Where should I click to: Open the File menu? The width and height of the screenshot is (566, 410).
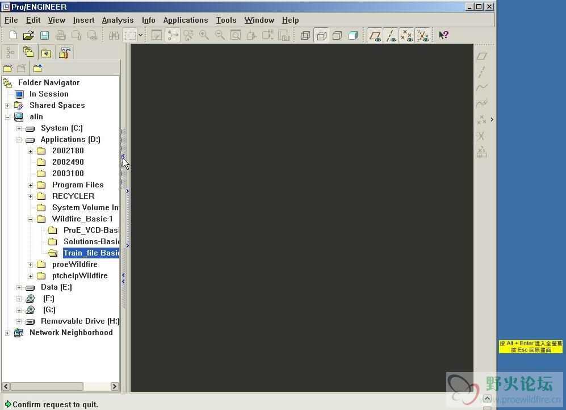11,20
